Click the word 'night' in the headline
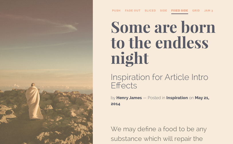233x144 pixels. [129, 58]
